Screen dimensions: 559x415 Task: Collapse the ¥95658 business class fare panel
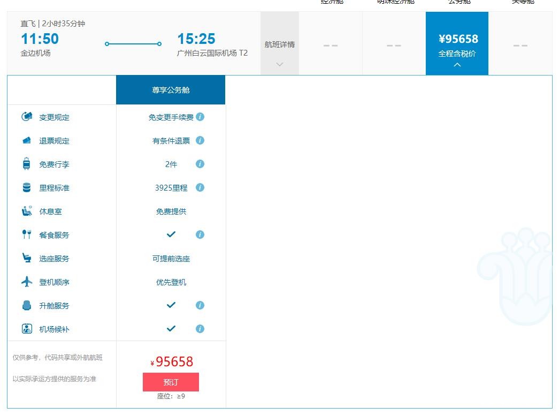pyautogui.click(x=457, y=43)
